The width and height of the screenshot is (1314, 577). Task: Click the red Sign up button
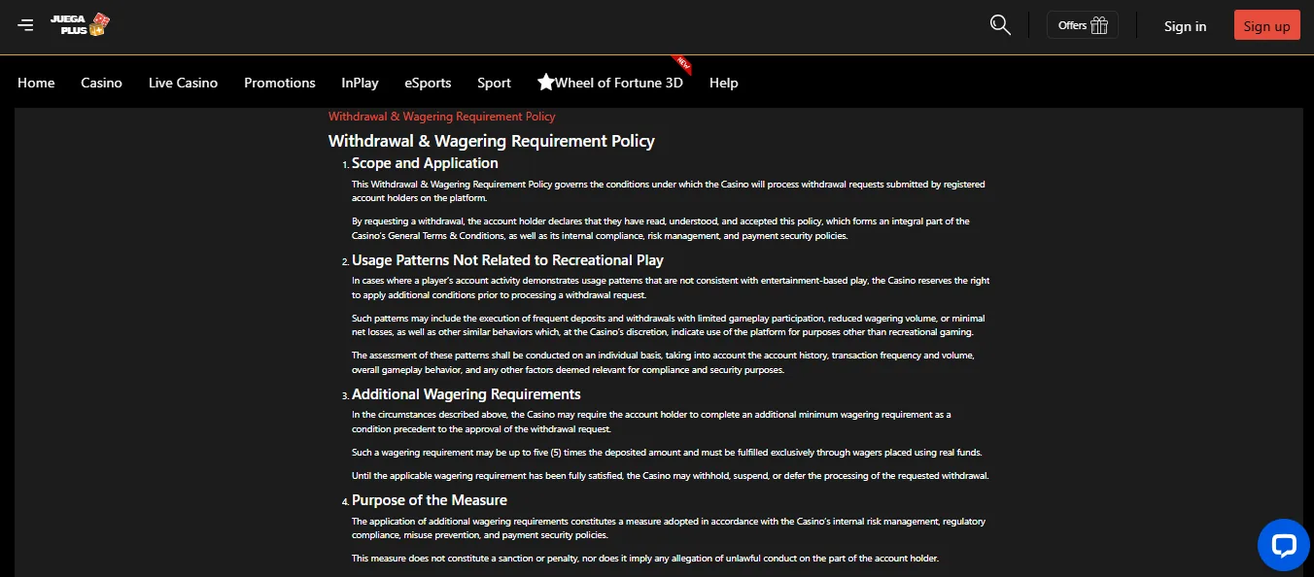coord(1266,25)
